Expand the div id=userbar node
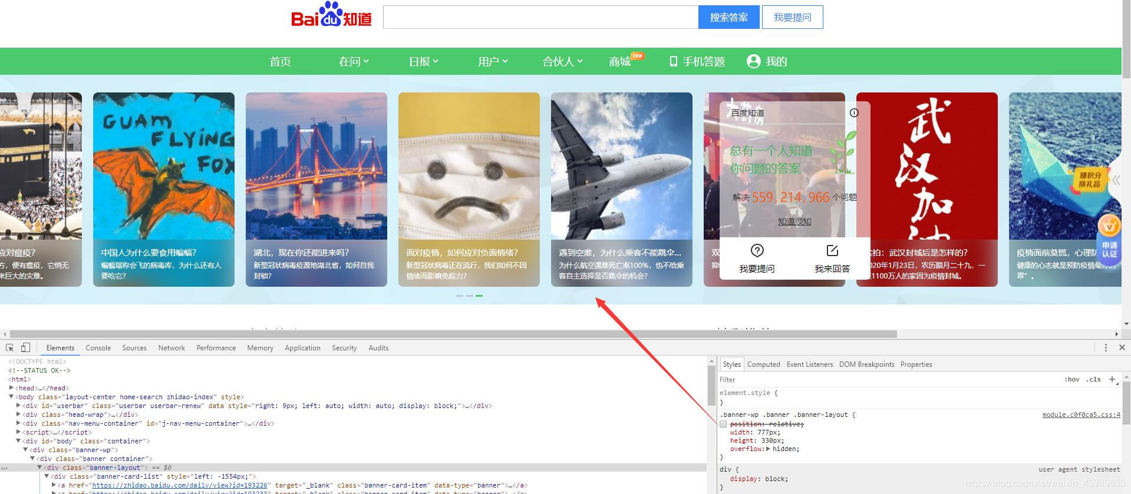This screenshot has height=494, width=1131. pos(18,406)
